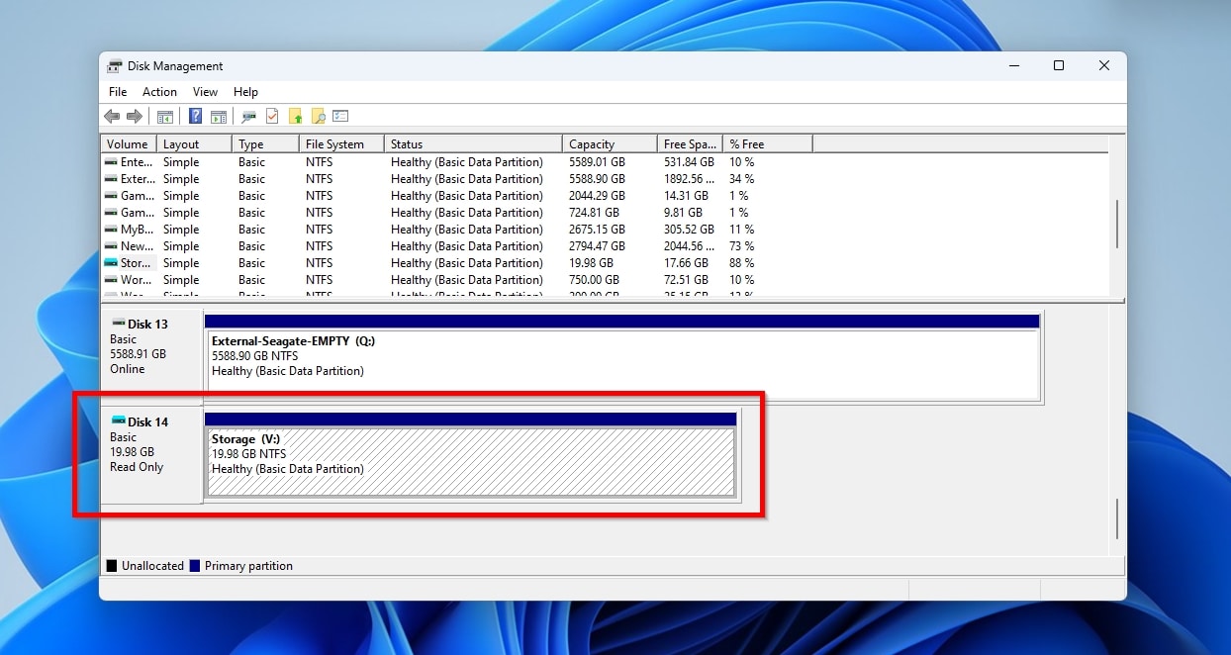Click the 305.52 GB free space cell
Image resolution: width=1231 pixels, height=655 pixels.
(x=689, y=230)
